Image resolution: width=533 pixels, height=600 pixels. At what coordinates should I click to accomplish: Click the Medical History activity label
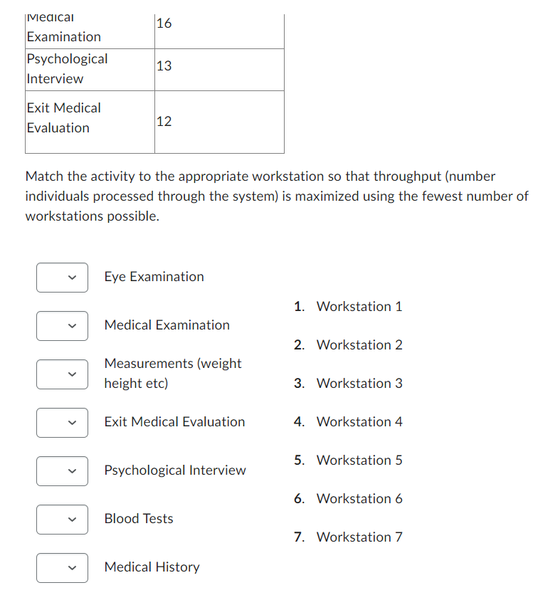[x=152, y=567]
